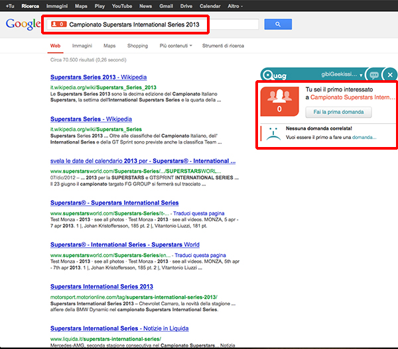This screenshot has width=398, height=349.
Task: Switch to the Maps results tab
Action: click(x=109, y=46)
